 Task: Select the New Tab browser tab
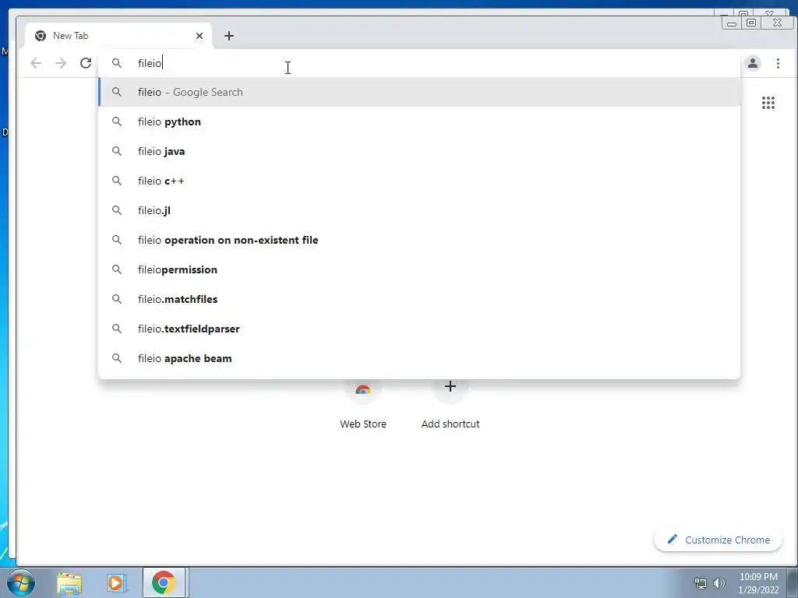click(118, 36)
